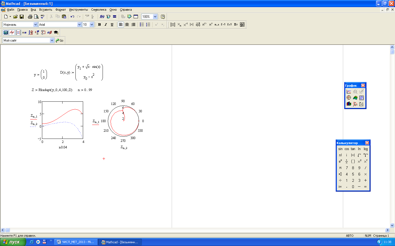395x246 pixels.
Task: Expand the Мой сайт address dropdown
Action: 52,40
